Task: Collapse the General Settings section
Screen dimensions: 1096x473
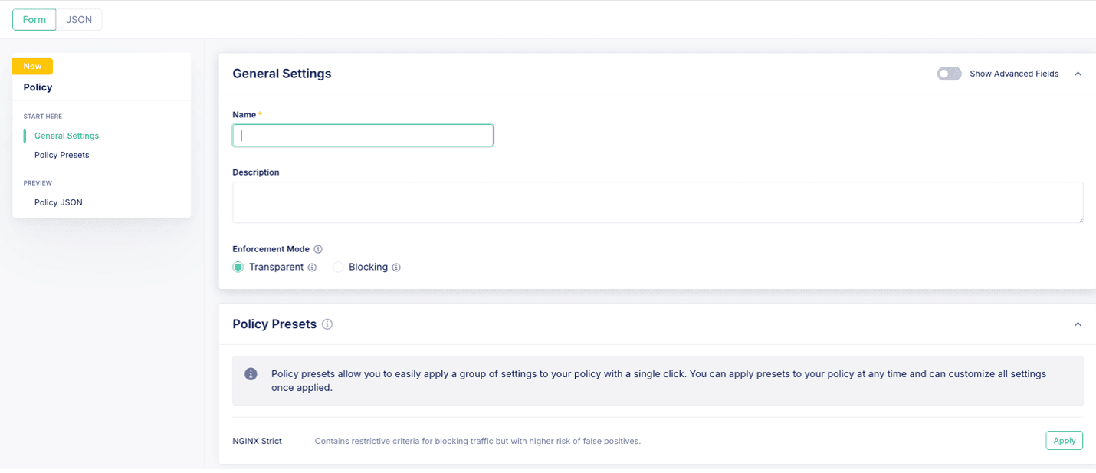Action: (1078, 74)
